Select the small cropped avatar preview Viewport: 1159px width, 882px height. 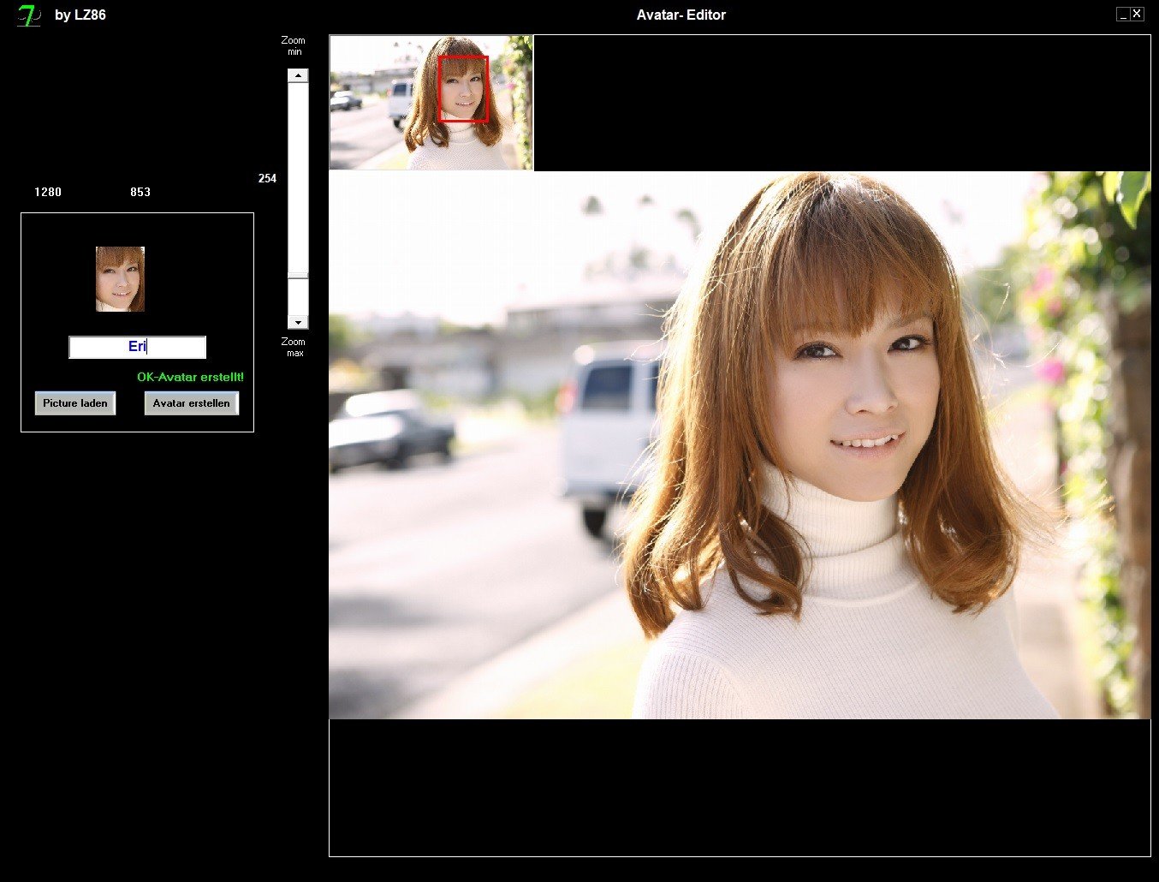point(120,279)
